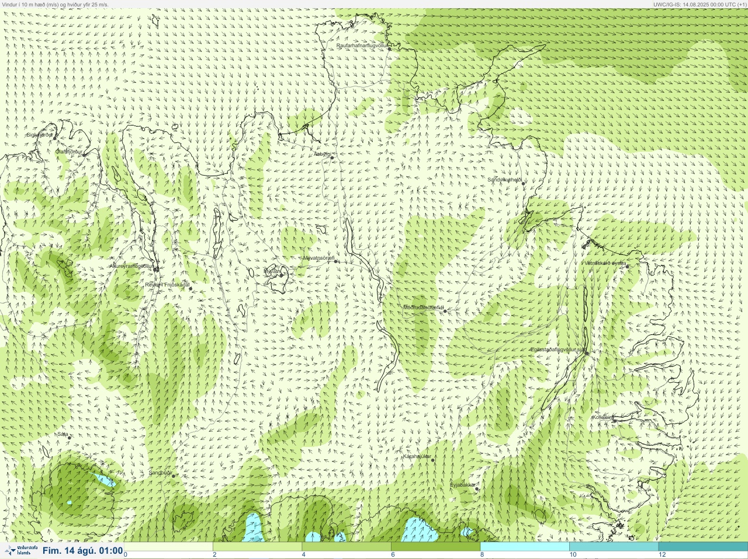Click the legend value '10'
This screenshot has width=748, height=559.
coord(573,555)
